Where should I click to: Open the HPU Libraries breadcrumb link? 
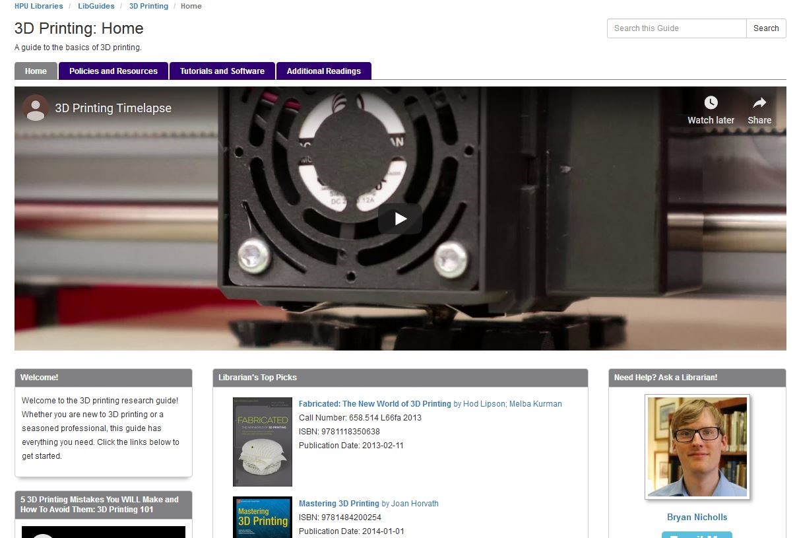tap(39, 6)
